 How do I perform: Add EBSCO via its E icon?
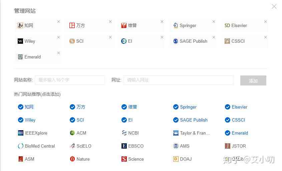point(124,146)
